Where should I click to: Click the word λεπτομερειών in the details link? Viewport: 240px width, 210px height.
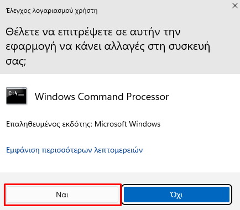[x=118, y=150]
